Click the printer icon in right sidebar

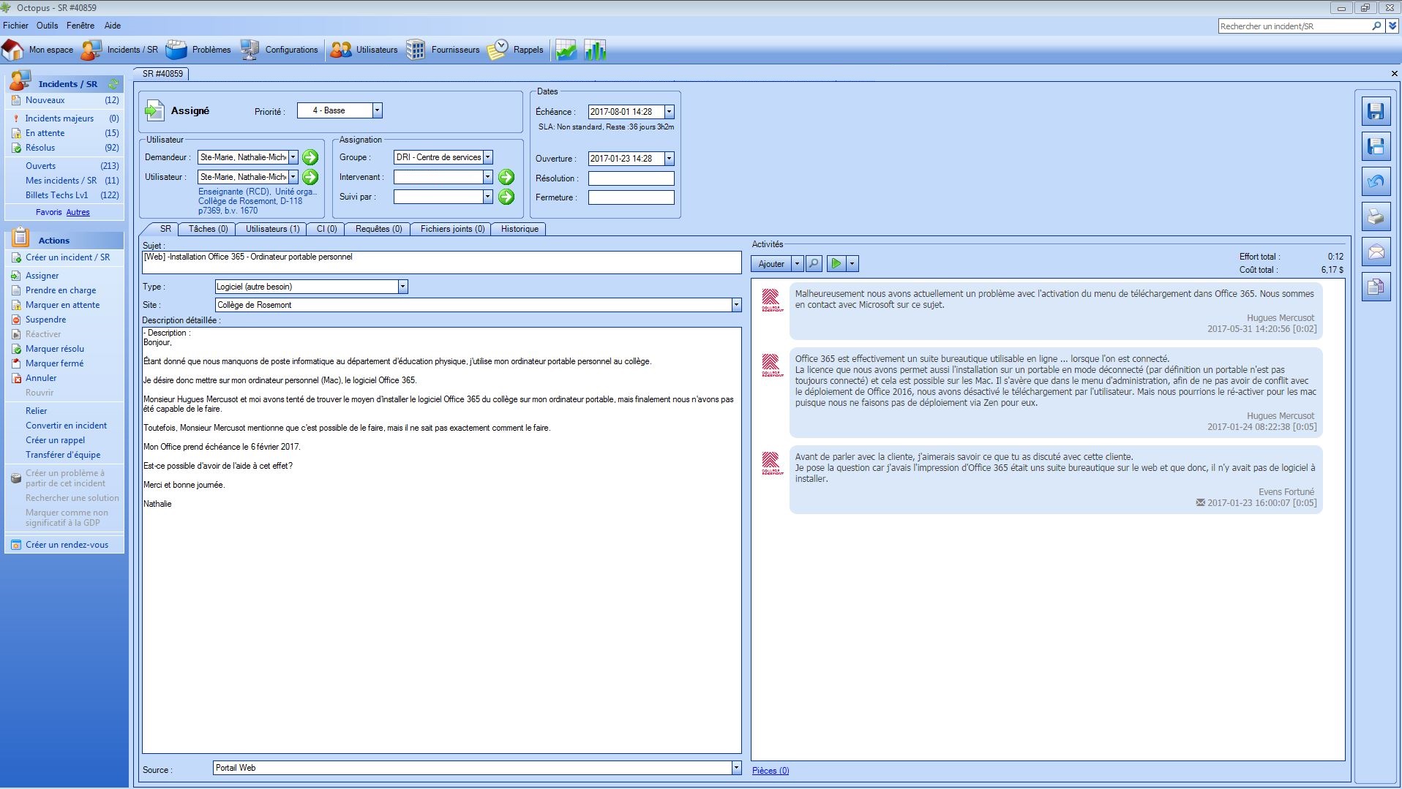pos(1376,216)
